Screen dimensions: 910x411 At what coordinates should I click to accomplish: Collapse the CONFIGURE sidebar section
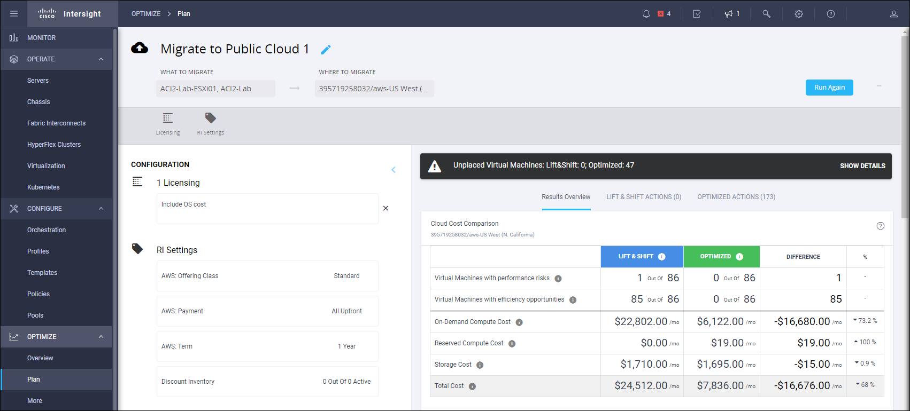(x=101, y=209)
